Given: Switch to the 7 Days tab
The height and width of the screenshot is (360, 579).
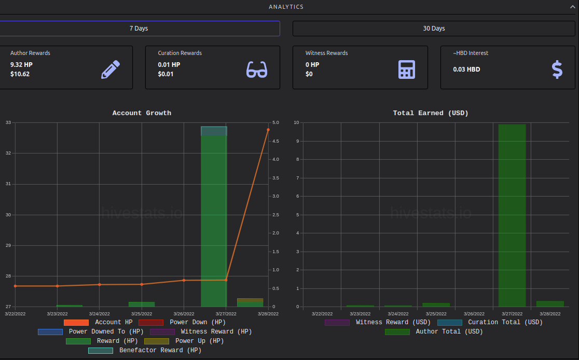Looking at the screenshot, I should click(x=139, y=29).
